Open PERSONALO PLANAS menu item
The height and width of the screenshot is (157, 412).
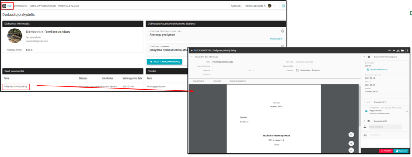coord(68,6)
